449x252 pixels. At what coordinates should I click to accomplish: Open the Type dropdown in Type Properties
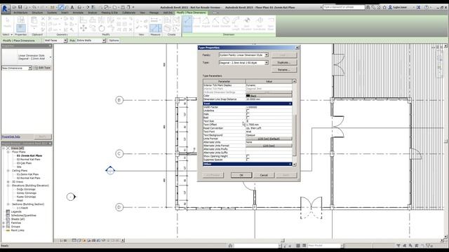[x=267, y=62]
